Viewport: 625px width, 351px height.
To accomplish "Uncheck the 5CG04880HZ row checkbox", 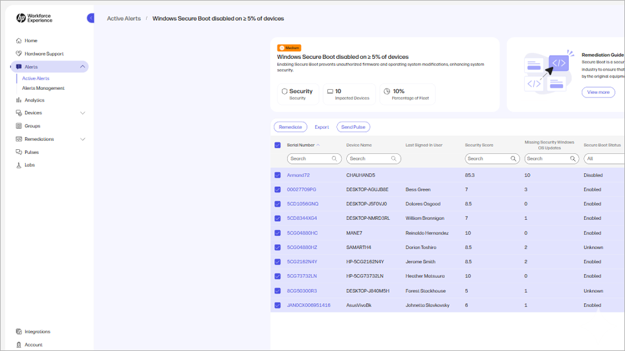I will pos(278,248).
